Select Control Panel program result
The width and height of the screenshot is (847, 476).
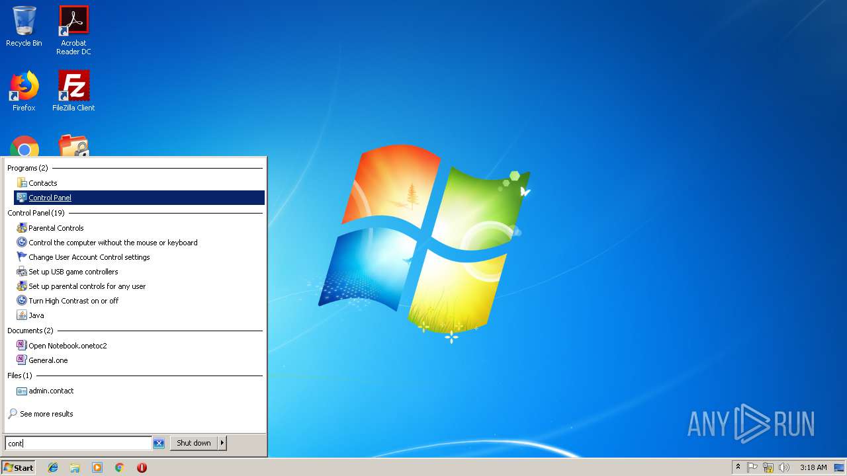click(139, 198)
